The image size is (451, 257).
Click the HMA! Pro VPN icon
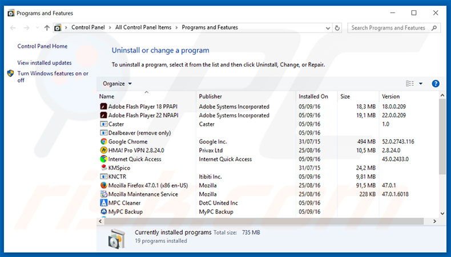103,150
